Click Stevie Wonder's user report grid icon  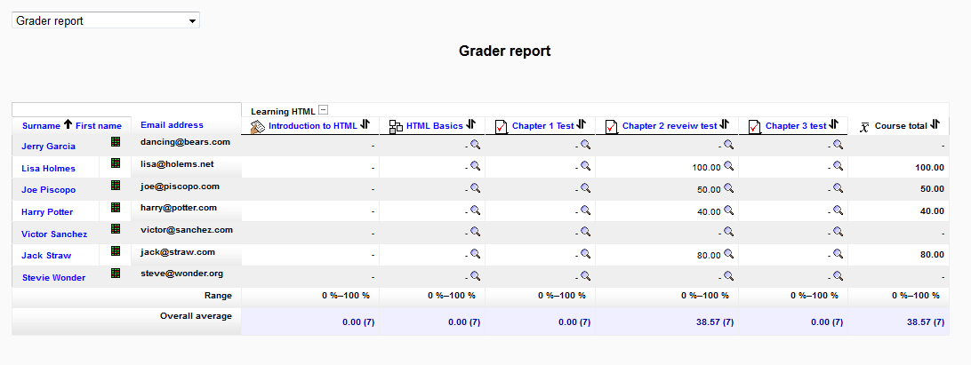pos(116,273)
